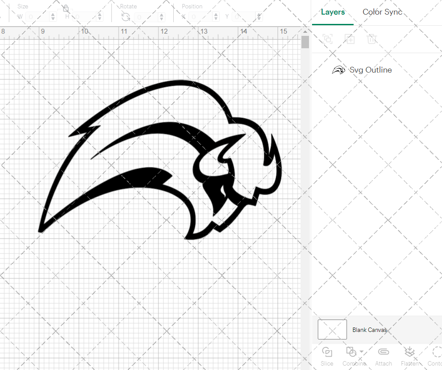442x370 pixels.
Task: Click the Delete layer trash icon
Action: (x=372, y=39)
